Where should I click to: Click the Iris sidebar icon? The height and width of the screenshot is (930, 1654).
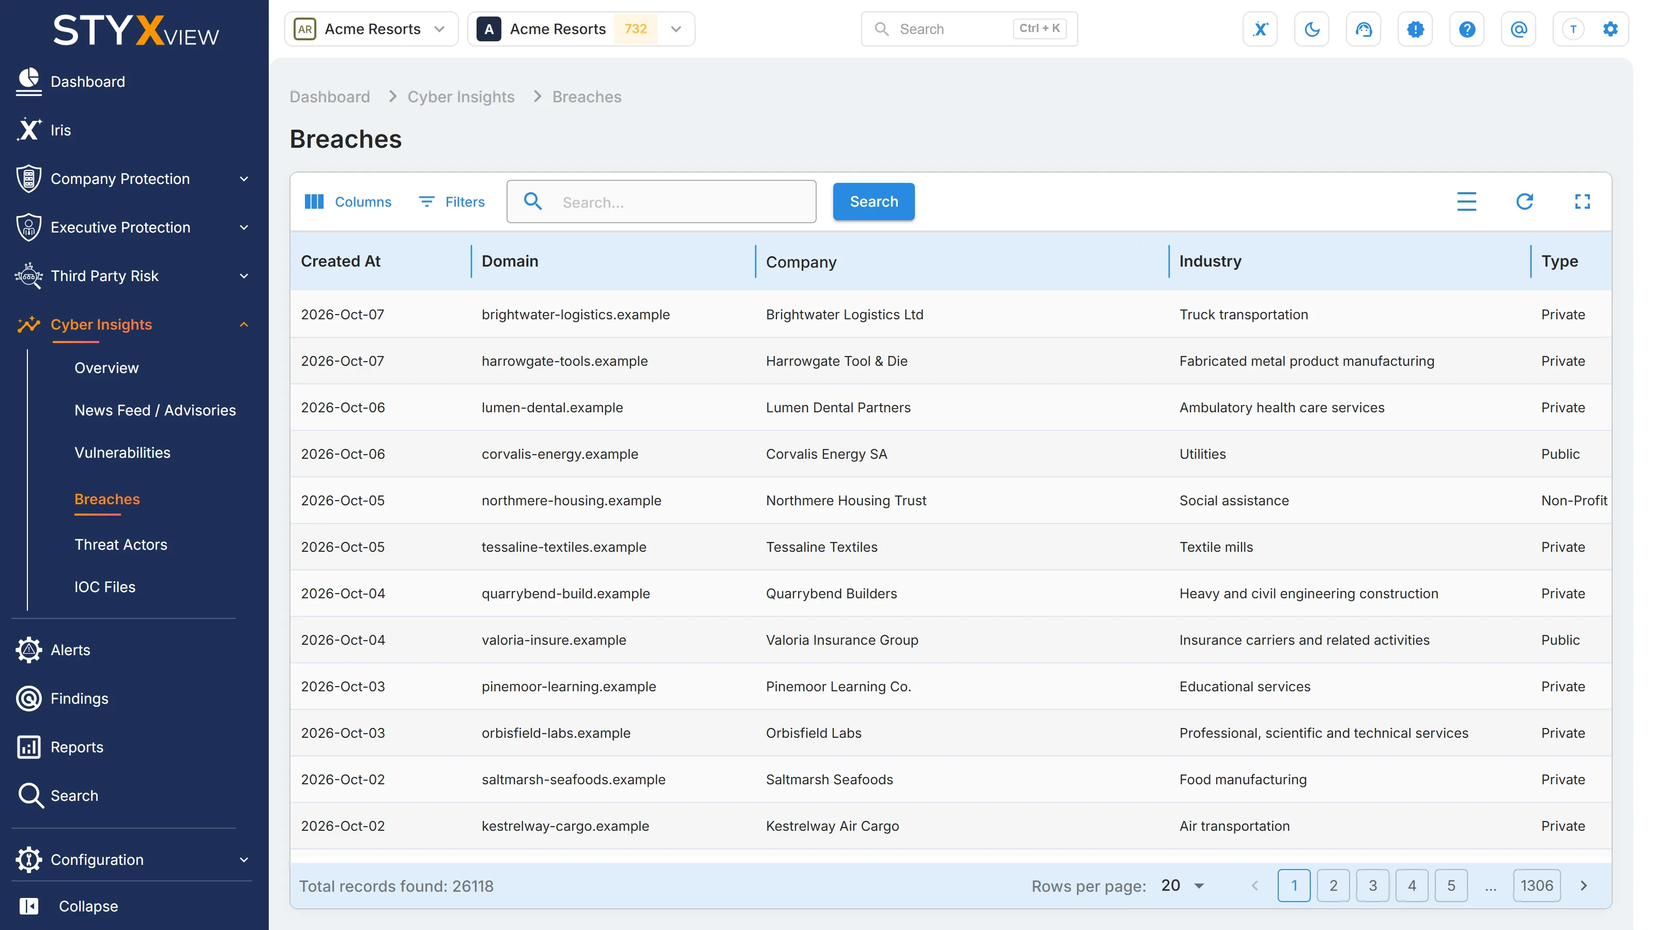pos(28,130)
